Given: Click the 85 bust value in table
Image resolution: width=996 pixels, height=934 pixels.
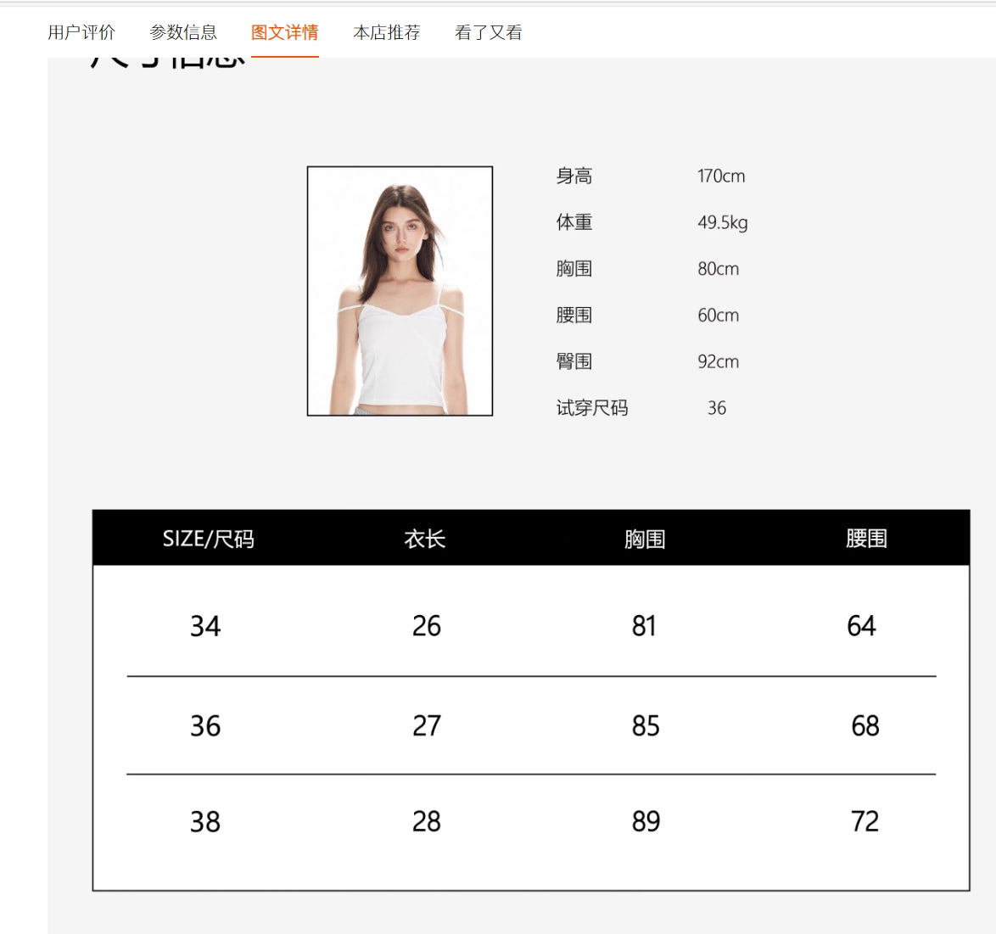Looking at the screenshot, I should [646, 726].
